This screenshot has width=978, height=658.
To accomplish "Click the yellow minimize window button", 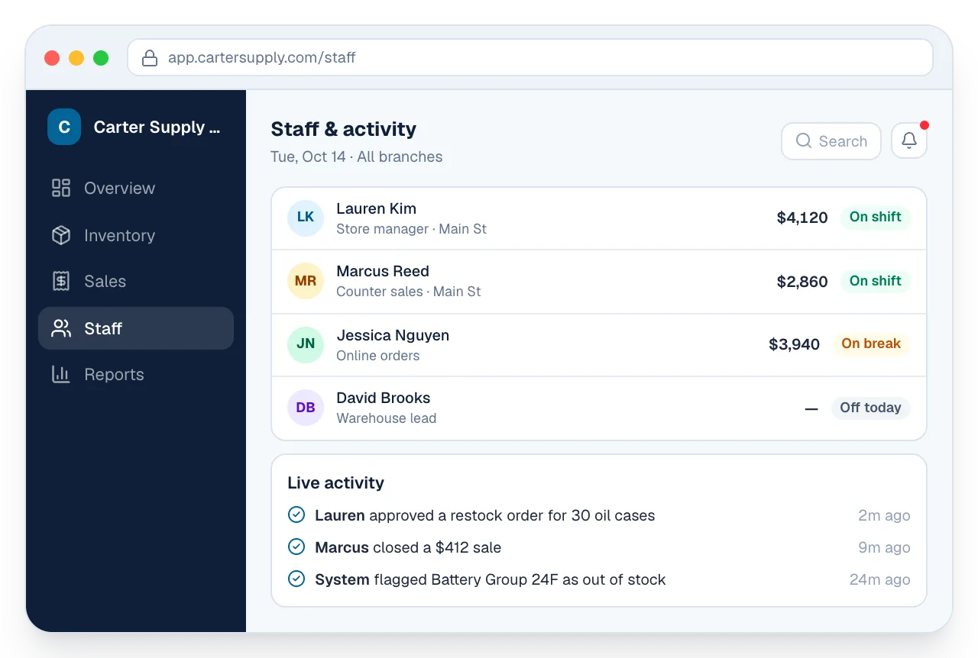I will click(x=76, y=58).
